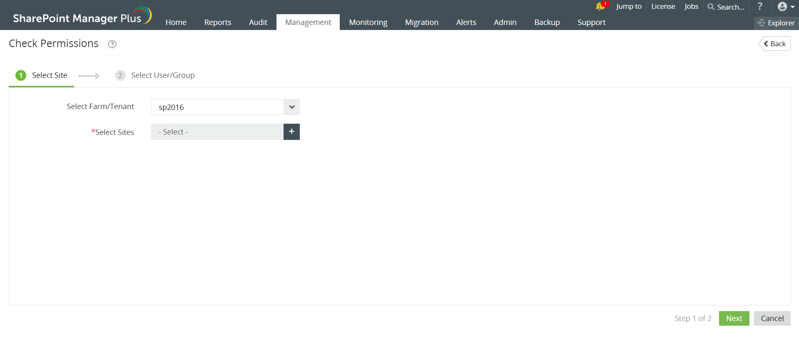
Task: Open the Jobs link
Action: pos(691,6)
